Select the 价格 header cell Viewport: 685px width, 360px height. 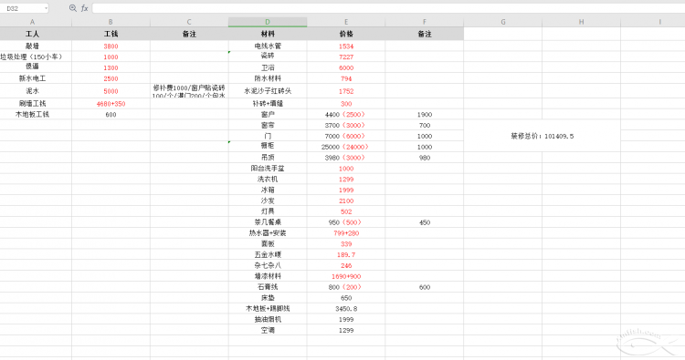346,34
